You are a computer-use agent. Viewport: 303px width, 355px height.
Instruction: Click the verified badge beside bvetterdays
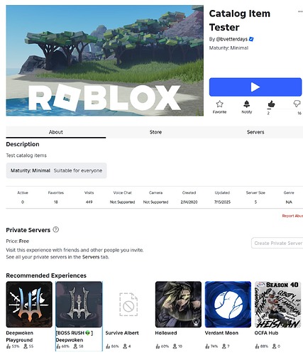pyautogui.click(x=251, y=39)
